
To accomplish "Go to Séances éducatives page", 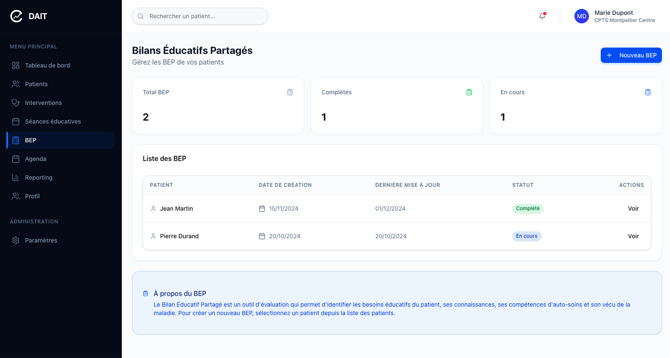I will (53, 121).
